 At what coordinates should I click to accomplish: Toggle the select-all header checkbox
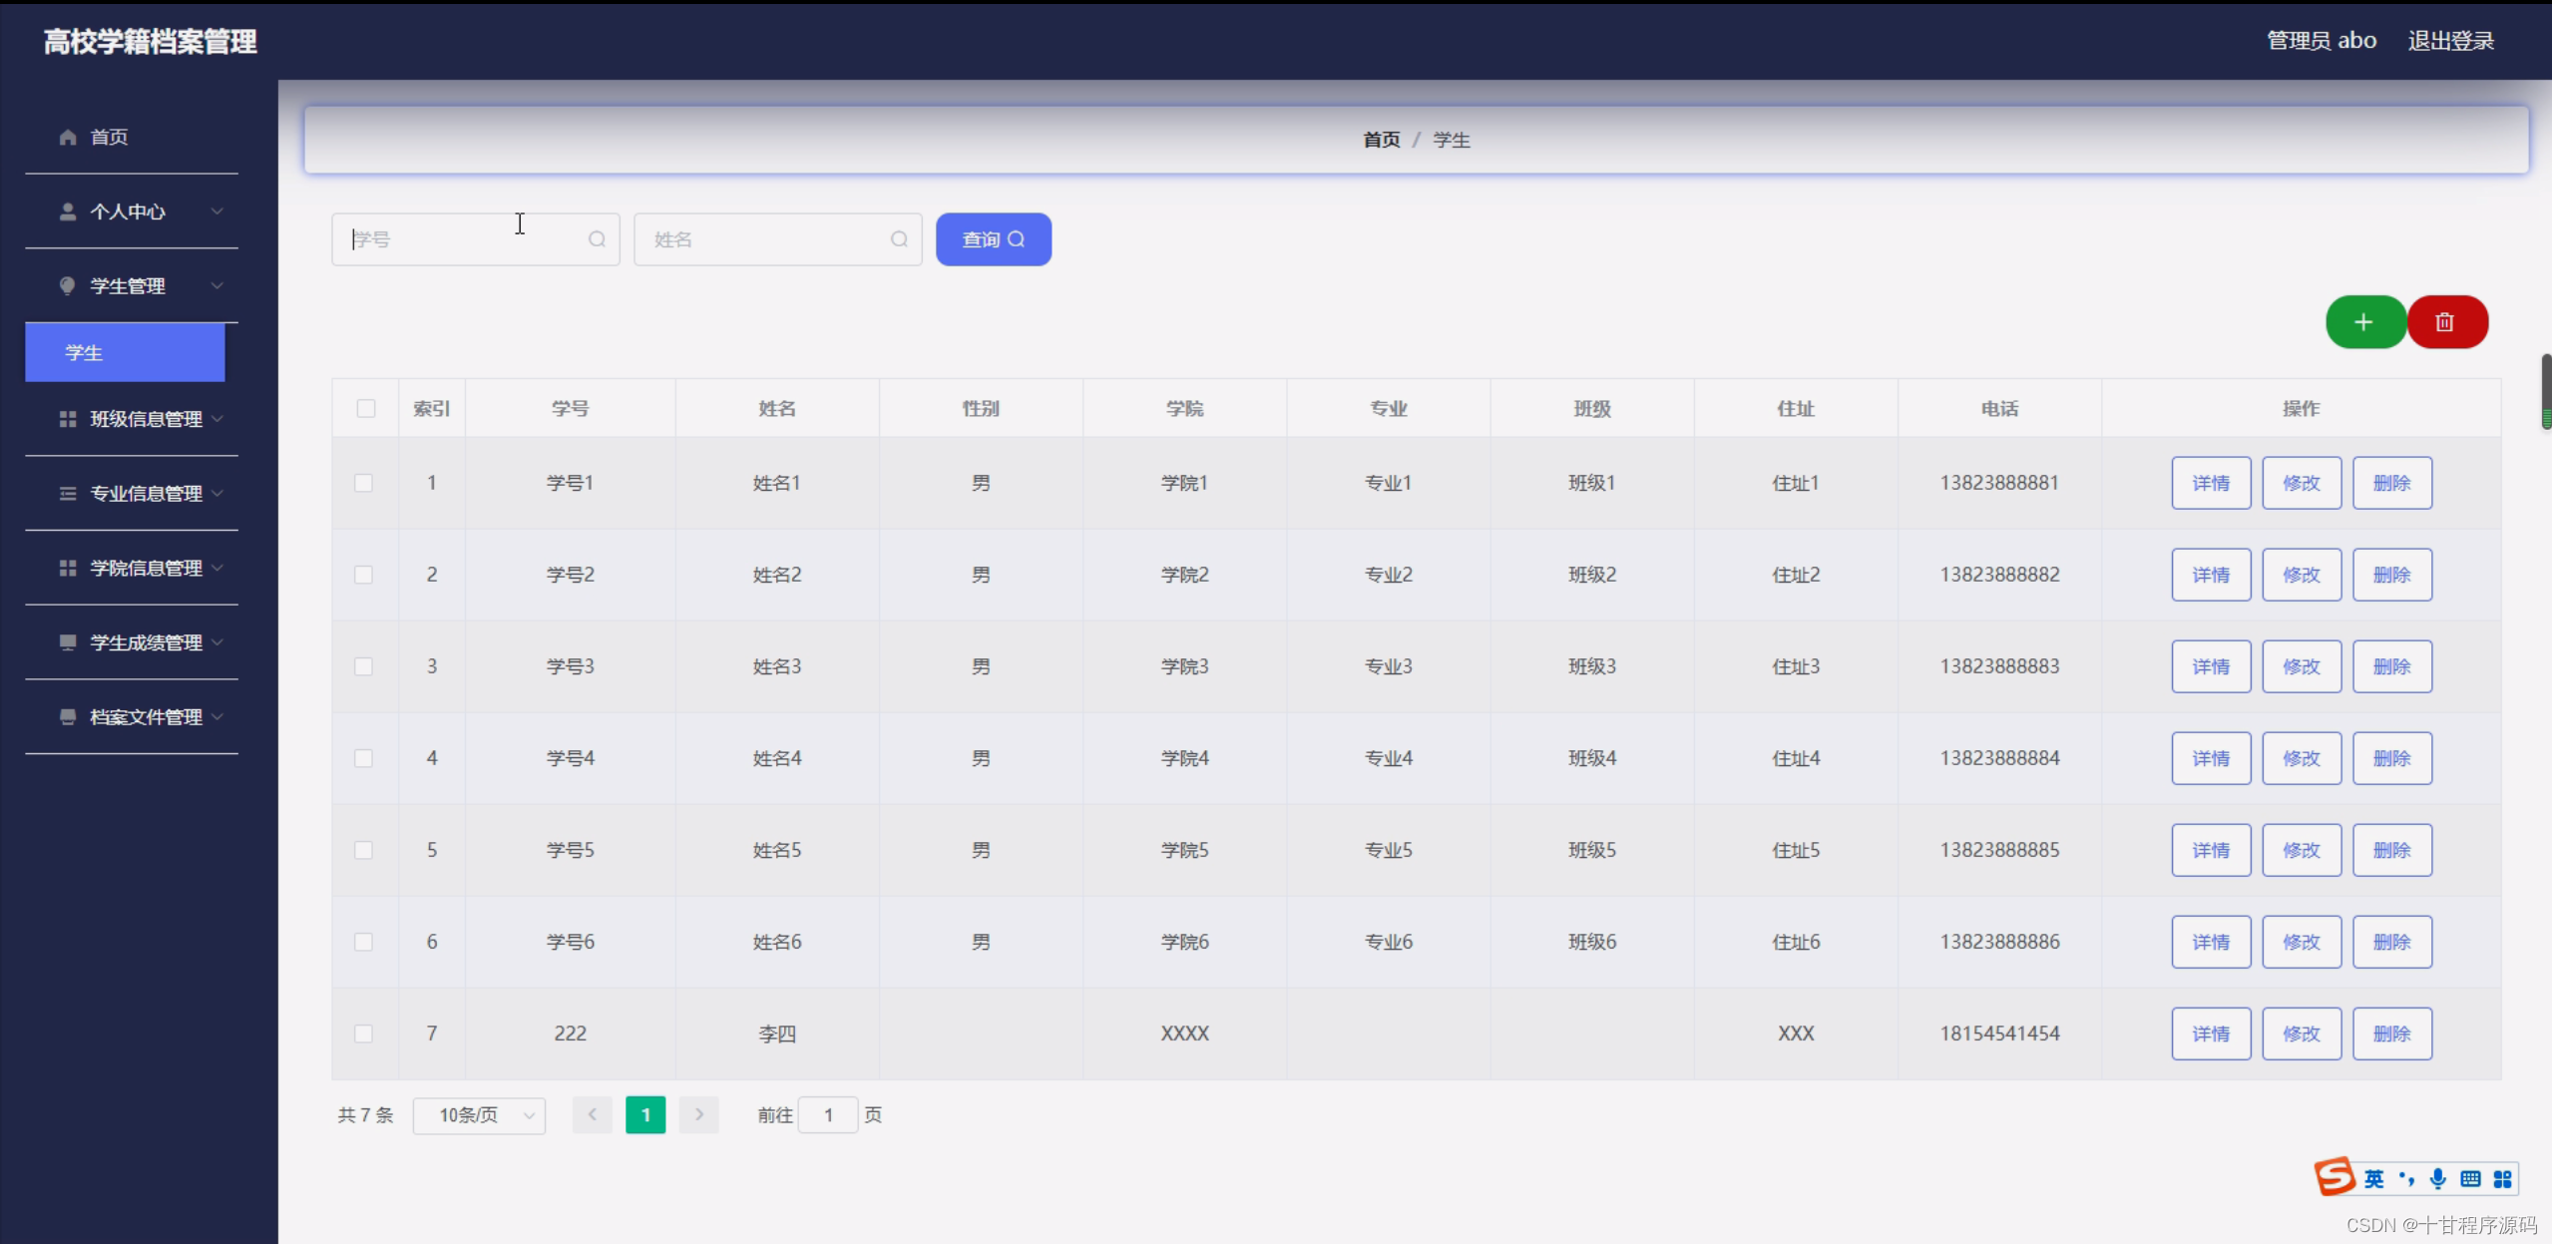(366, 408)
